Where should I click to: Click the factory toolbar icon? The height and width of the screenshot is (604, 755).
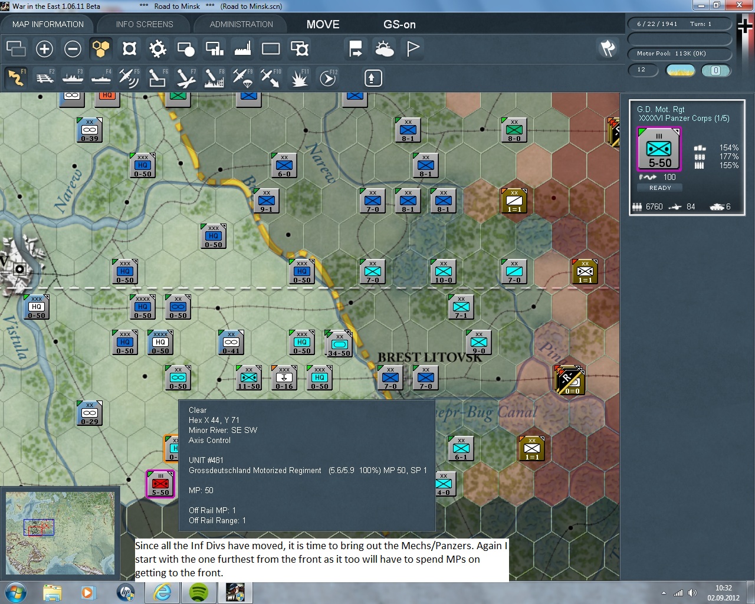click(242, 48)
